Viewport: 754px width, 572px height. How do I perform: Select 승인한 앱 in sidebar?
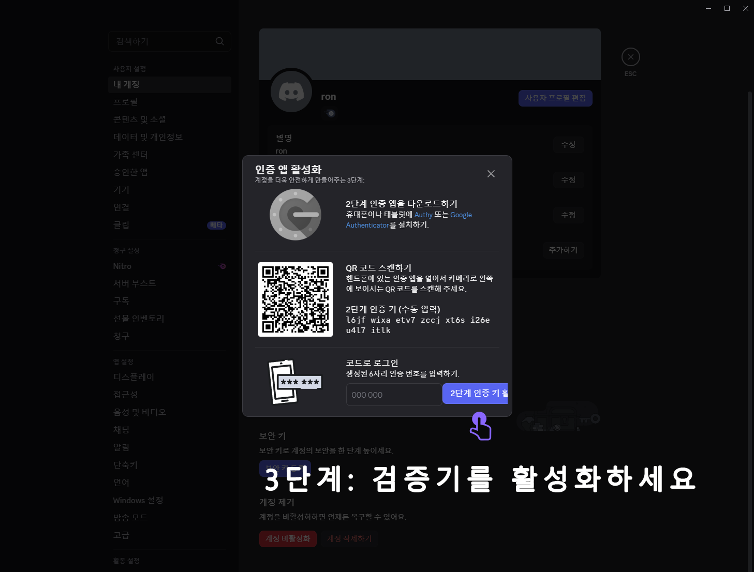click(x=170, y=172)
